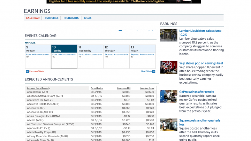Open Lumber Liquidators sales slump headline

[x=200, y=33]
